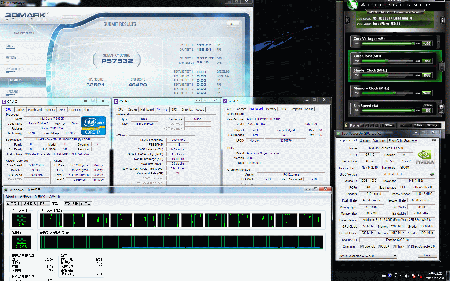Click the first CPU-Z window's Z title icon
The height and width of the screenshot is (281, 450).
tap(4, 101)
